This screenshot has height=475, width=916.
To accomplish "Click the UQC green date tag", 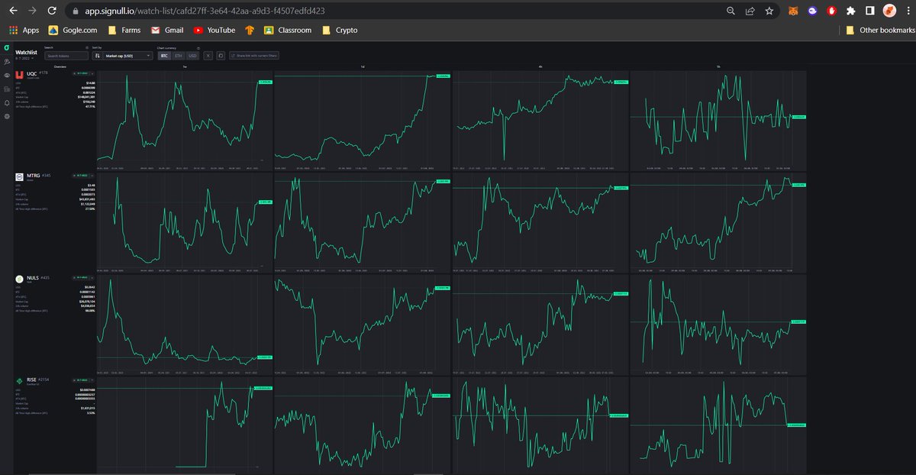I will (81, 73).
